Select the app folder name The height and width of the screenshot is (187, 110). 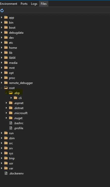12,18
